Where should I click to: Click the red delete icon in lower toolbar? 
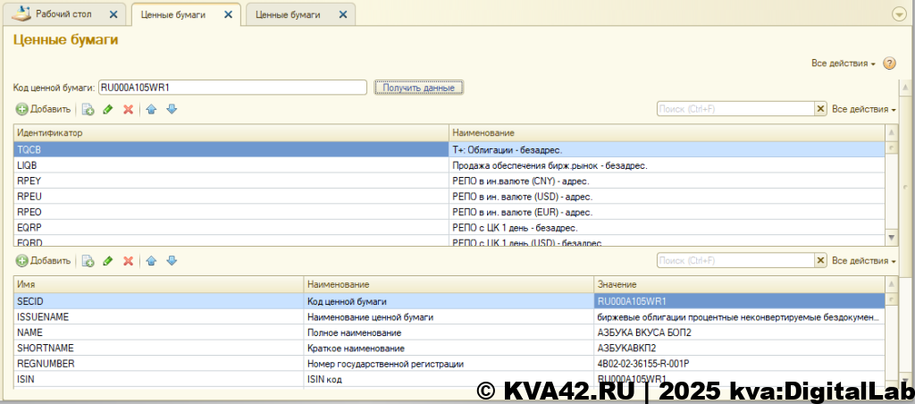pos(129,261)
